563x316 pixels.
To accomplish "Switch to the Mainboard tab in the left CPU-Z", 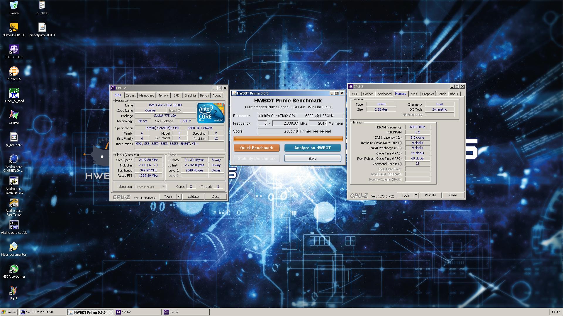I will [146, 95].
